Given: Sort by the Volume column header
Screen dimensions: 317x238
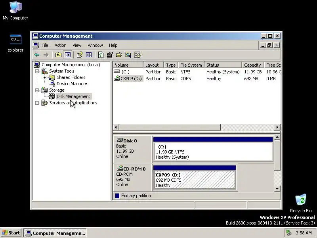Looking at the screenshot, I should [128, 65].
